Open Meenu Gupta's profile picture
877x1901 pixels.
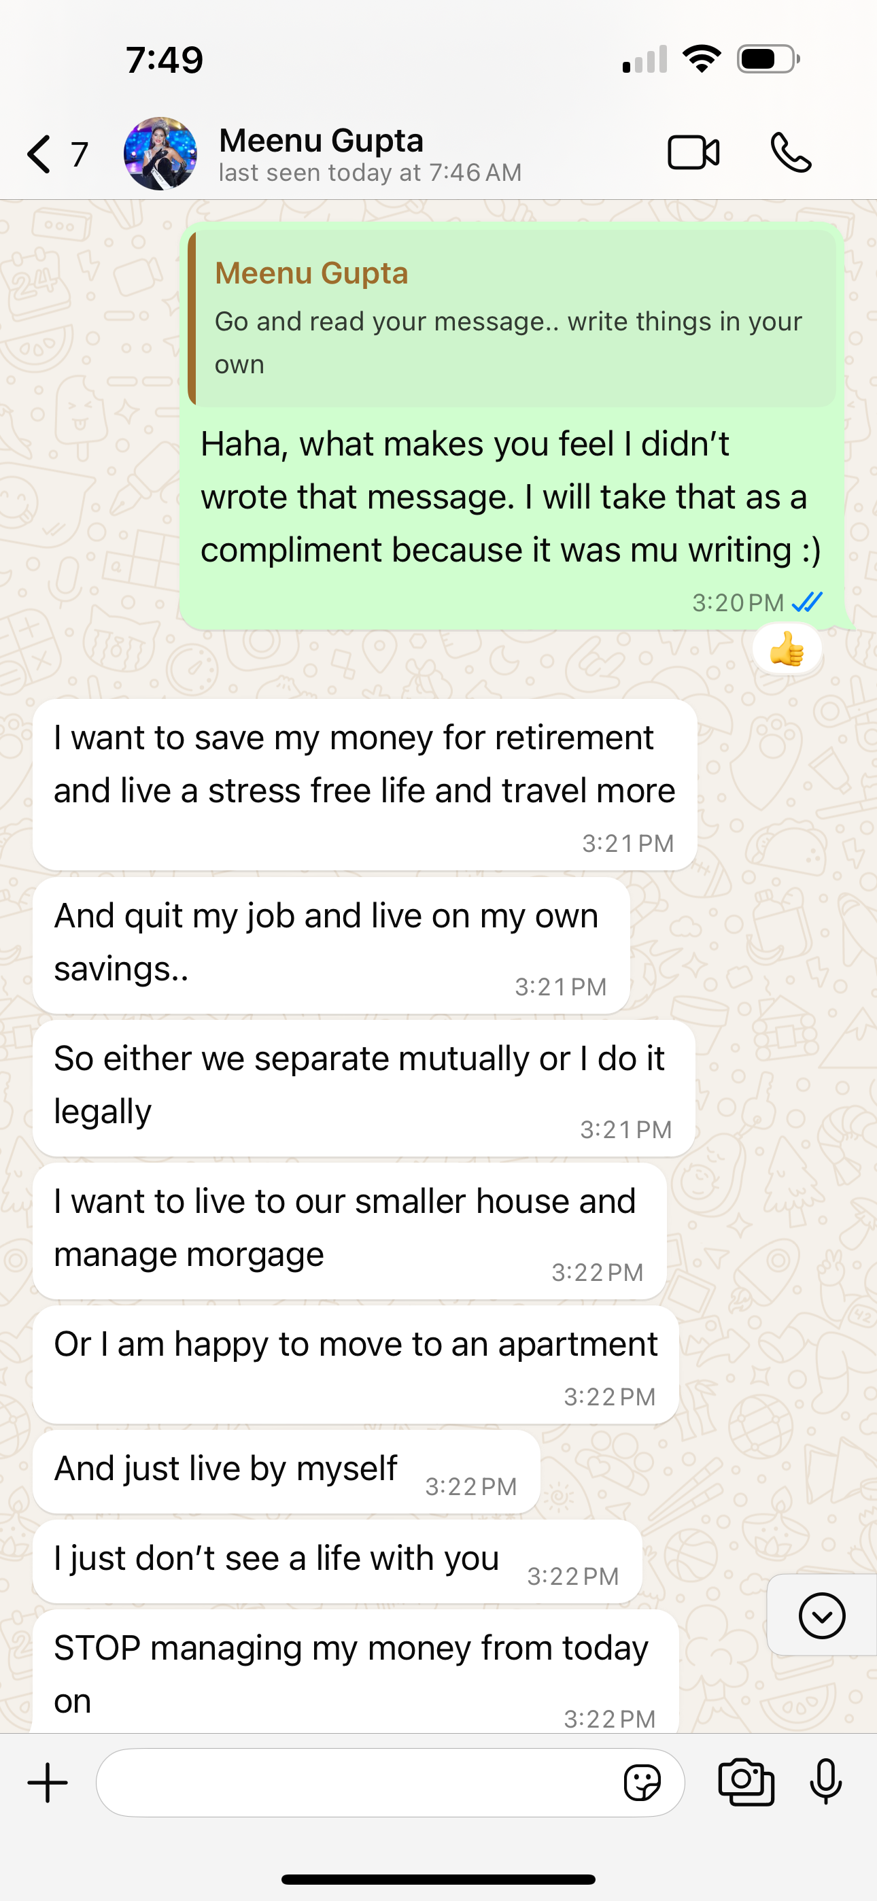160,154
